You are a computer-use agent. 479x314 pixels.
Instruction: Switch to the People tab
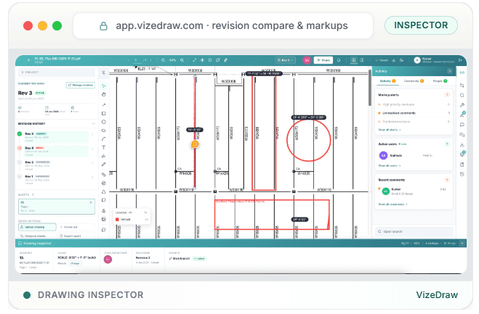(440, 81)
